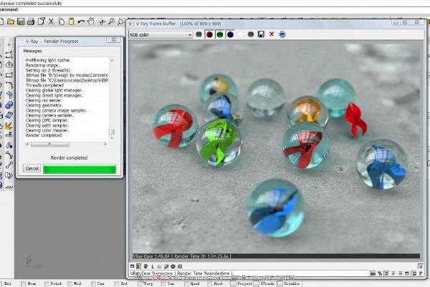This screenshot has height=287, width=430.
Task: Select the fillet curve tool in left toolbar
Action: [x=9, y=85]
